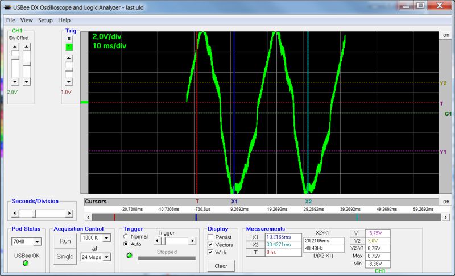The width and height of the screenshot is (455, 276).
Task: Click the X2 value field 30,4271ms
Action: pos(283,245)
